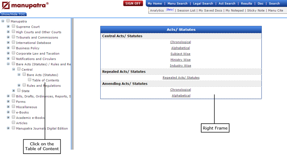Check the Articles checkbox
Screen dimensions: 287x163
coord(13,123)
